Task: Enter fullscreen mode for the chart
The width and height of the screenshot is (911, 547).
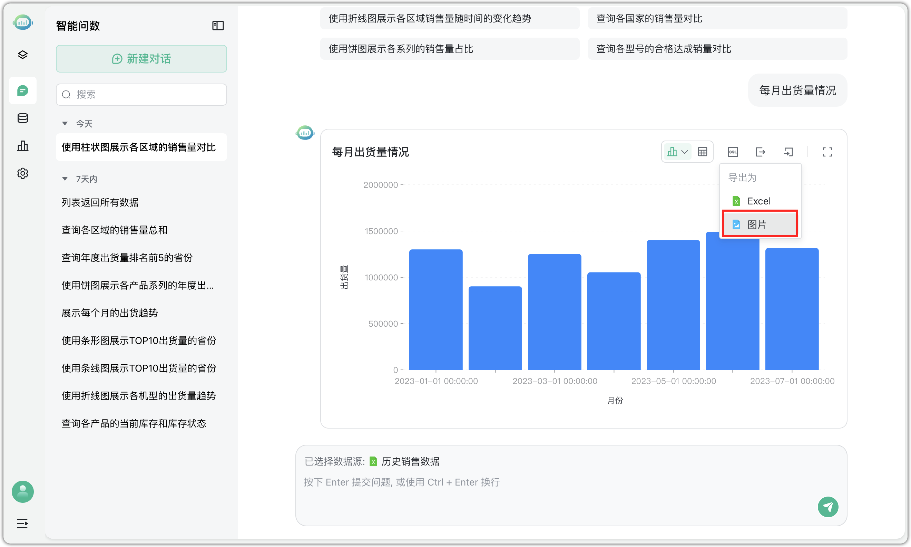Action: click(x=827, y=152)
